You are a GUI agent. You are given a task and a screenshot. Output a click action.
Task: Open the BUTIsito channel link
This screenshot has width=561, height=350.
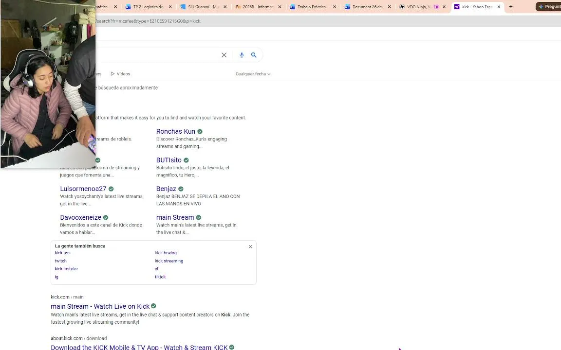(169, 160)
